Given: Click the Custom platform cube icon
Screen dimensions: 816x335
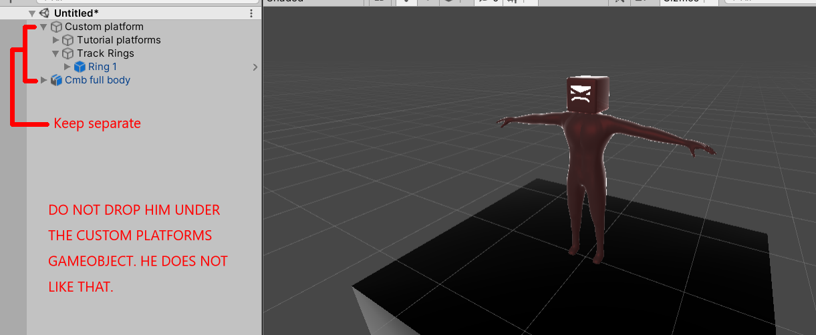Looking at the screenshot, I should click(56, 27).
